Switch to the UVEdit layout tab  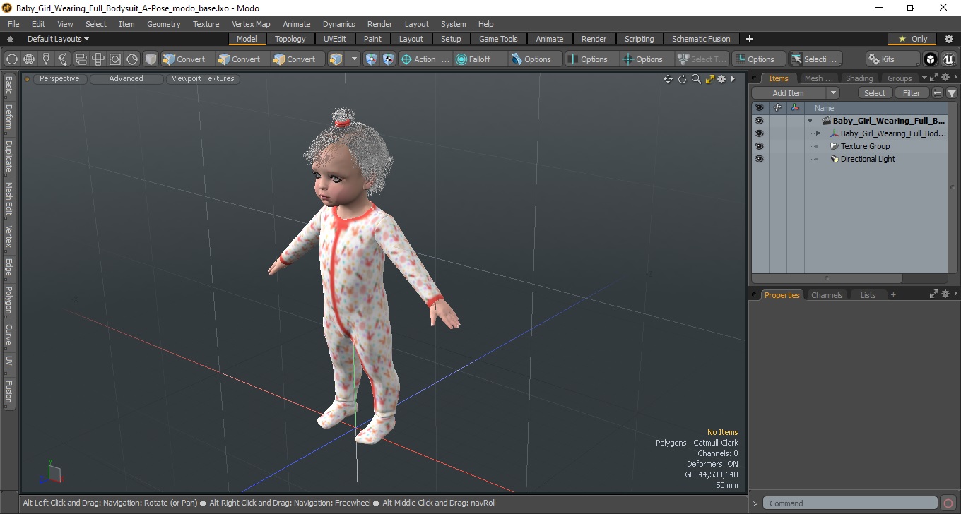click(335, 39)
